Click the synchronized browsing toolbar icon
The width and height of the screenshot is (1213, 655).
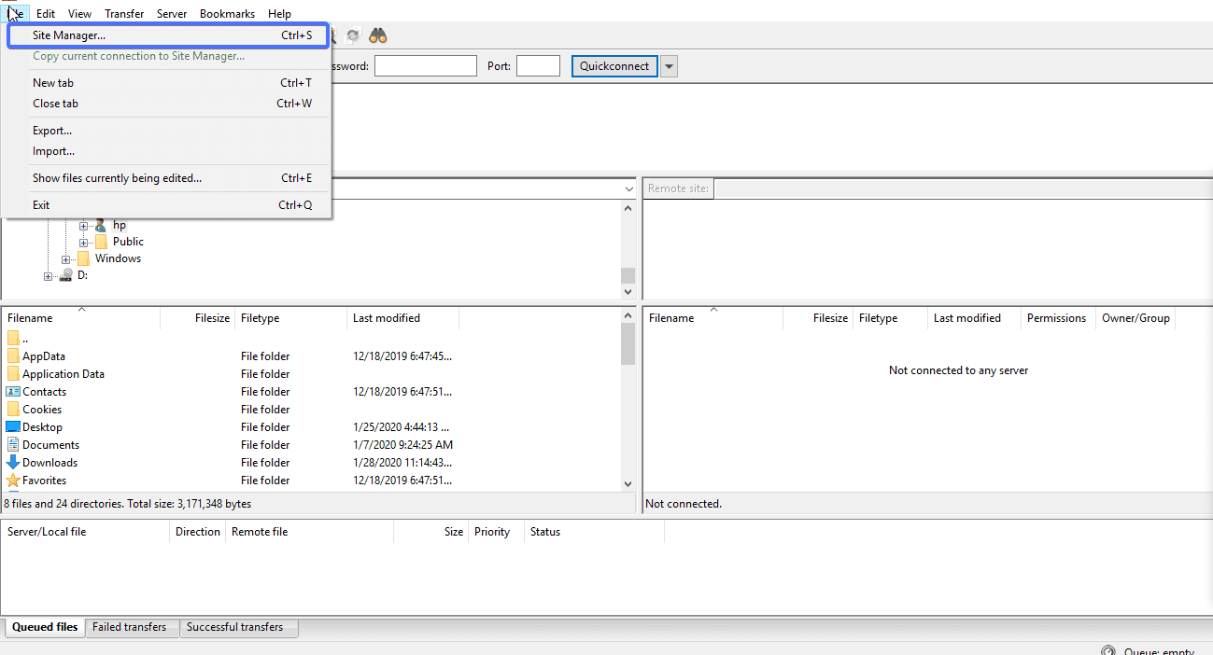pos(353,35)
